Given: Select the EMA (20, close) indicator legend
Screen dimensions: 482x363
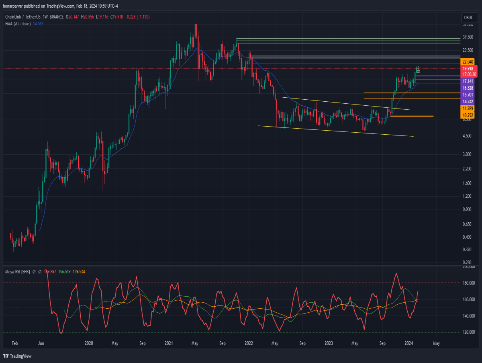Looking at the screenshot, I should 18,24.
